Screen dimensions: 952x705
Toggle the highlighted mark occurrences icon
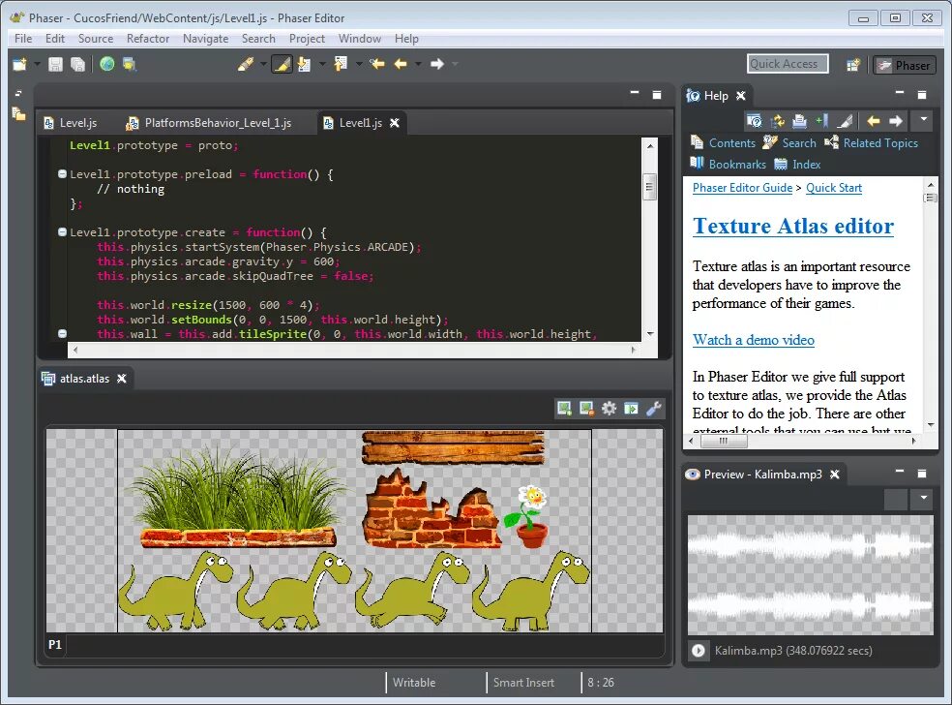coord(282,64)
